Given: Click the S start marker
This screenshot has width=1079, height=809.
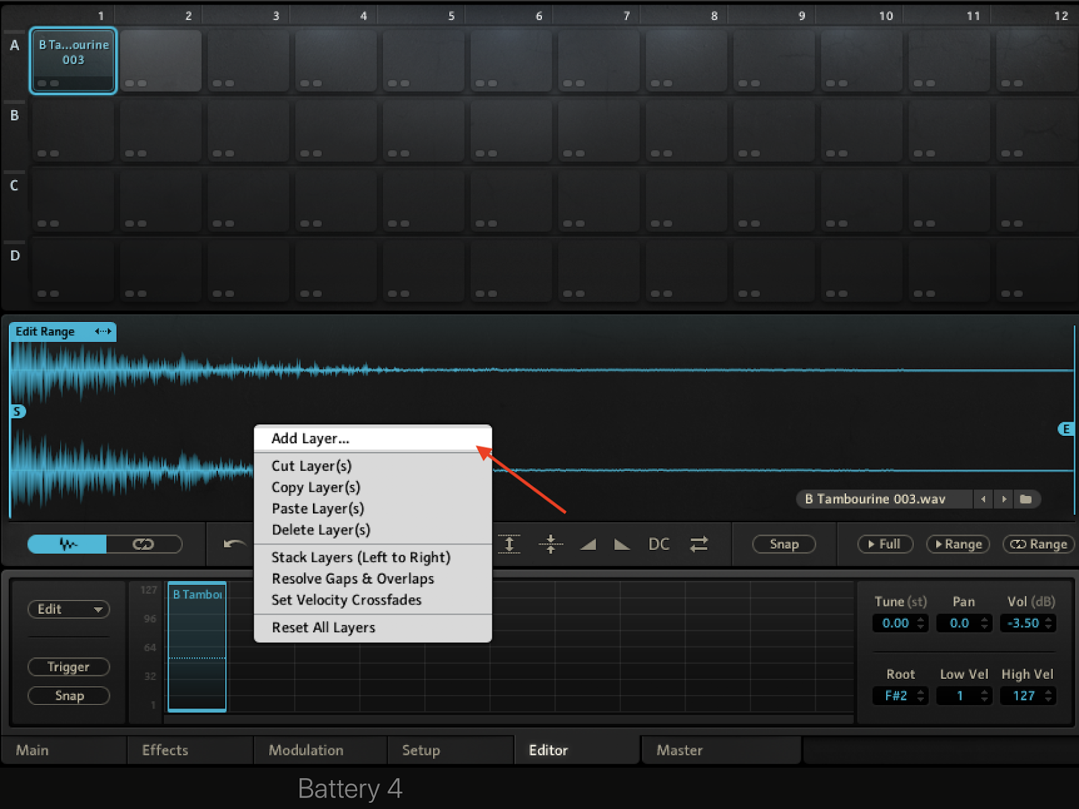Looking at the screenshot, I should [18, 412].
